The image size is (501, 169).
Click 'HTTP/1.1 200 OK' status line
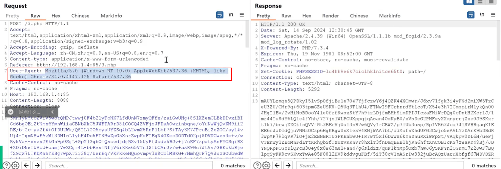283,24
